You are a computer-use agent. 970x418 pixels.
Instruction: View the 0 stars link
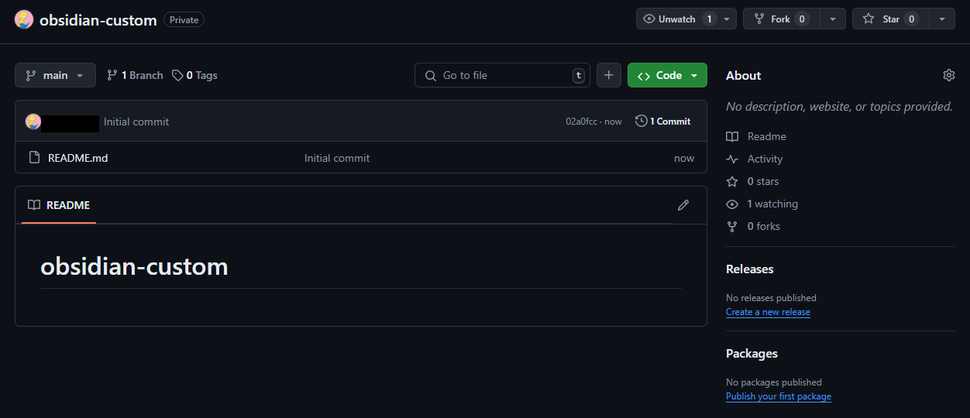tap(753, 181)
